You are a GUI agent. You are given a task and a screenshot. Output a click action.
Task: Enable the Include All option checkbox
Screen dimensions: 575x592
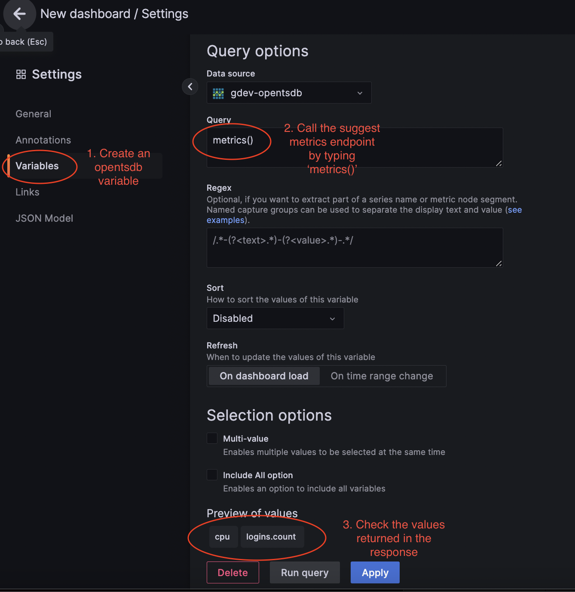[212, 475]
